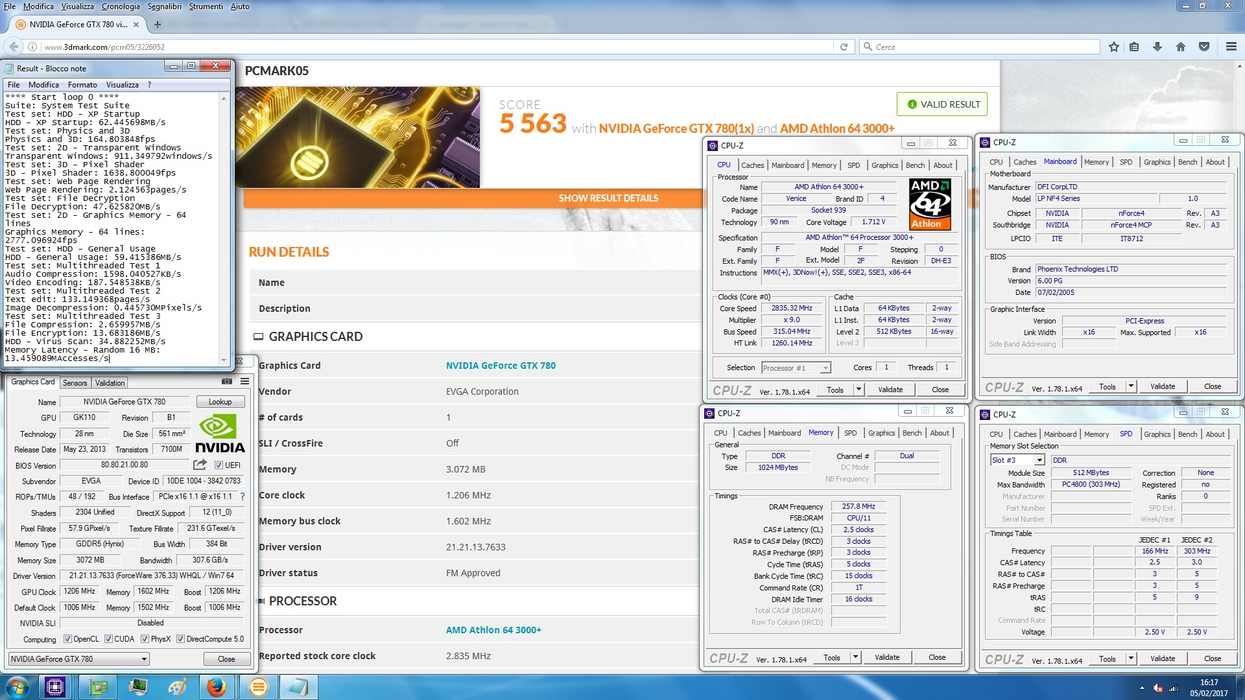The width and height of the screenshot is (1245, 700).
Task: Switch to the Validation tab in GPU-Z
Action: point(110,382)
